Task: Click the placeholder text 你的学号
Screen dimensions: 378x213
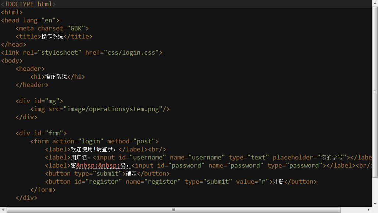Action: point(332,157)
